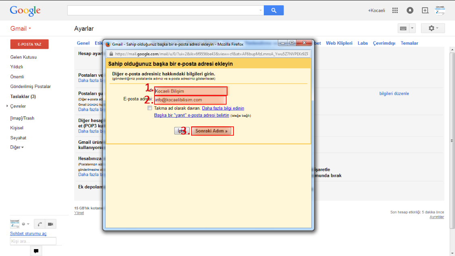This screenshot has width=455, height=256.
Task: Expand search options arrow in search box
Action: [x=260, y=10]
